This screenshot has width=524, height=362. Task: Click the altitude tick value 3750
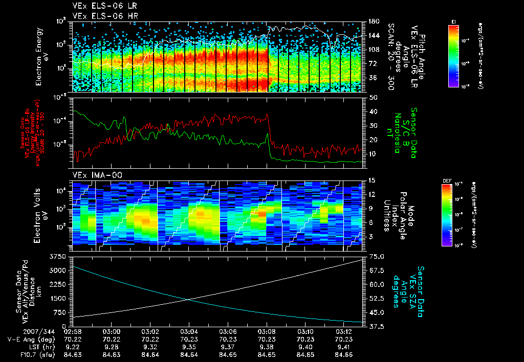pos(58,257)
